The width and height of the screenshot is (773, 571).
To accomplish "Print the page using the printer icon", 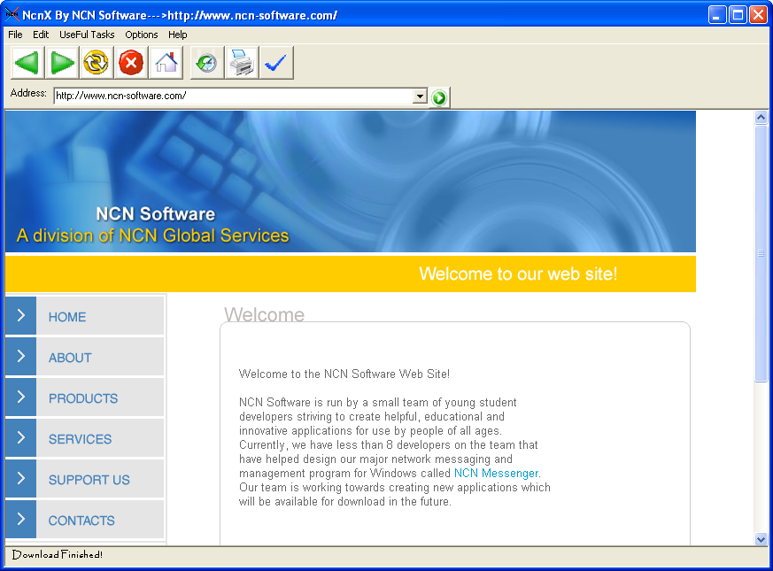I will (x=242, y=63).
